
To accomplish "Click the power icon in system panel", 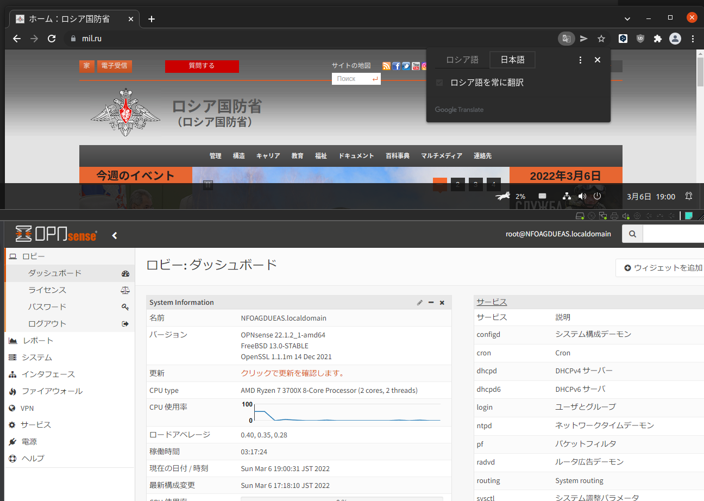I will pos(598,196).
